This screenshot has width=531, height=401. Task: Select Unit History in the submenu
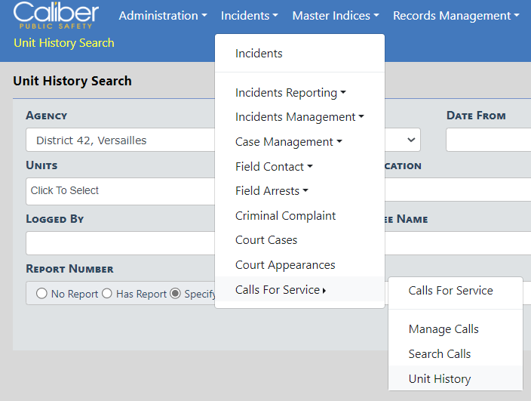(x=439, y=379)
